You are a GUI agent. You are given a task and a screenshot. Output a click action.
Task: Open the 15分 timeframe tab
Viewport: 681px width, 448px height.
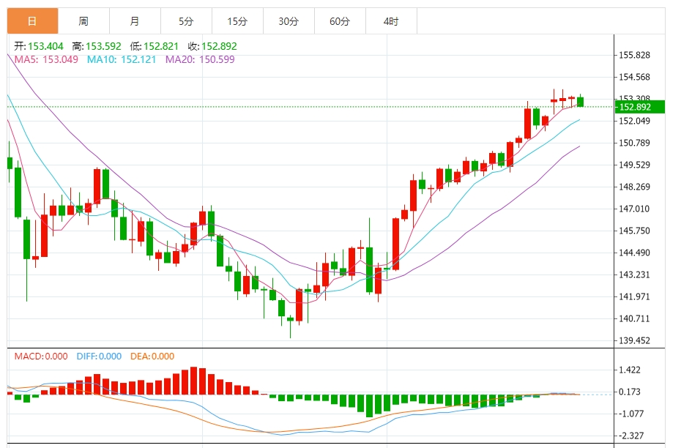[237, 20]
